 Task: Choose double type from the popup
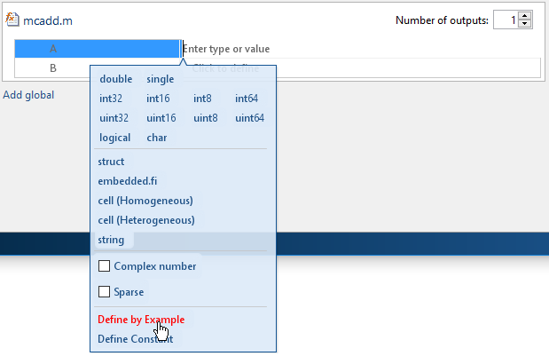116,79
